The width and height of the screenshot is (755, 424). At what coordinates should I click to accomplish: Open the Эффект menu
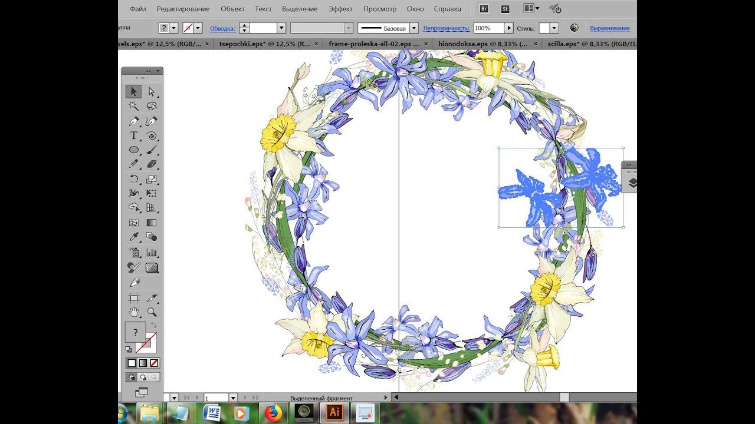pyautogui.click(x=340, y=9)
